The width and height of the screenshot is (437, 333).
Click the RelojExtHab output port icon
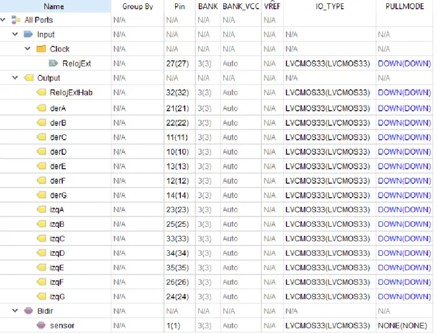[x=42, y=92]
